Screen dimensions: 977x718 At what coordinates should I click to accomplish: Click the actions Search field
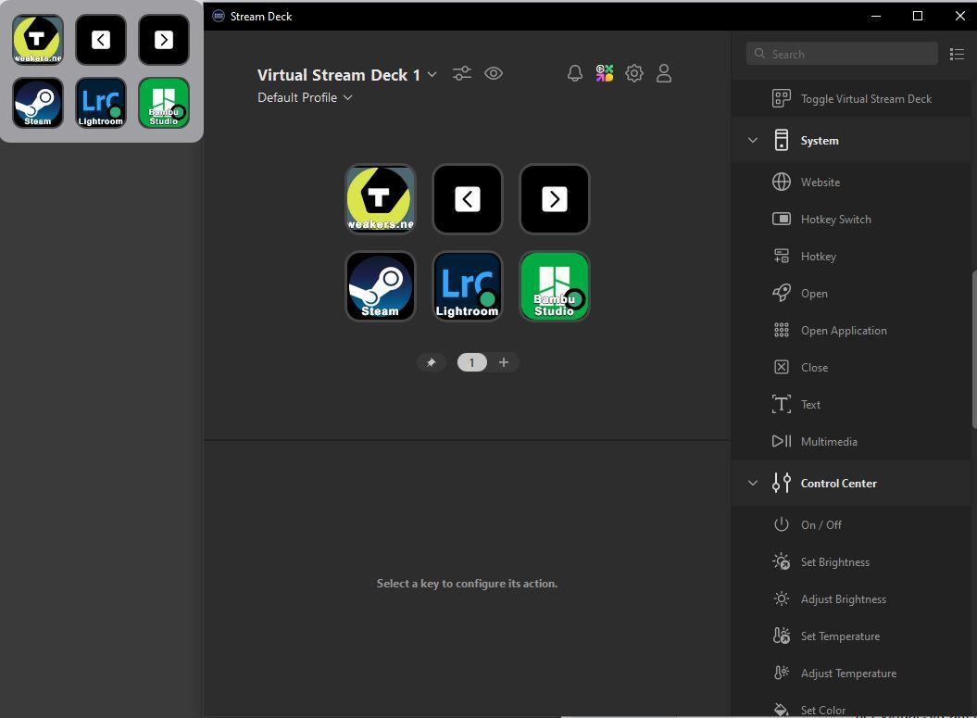point(842,54)
